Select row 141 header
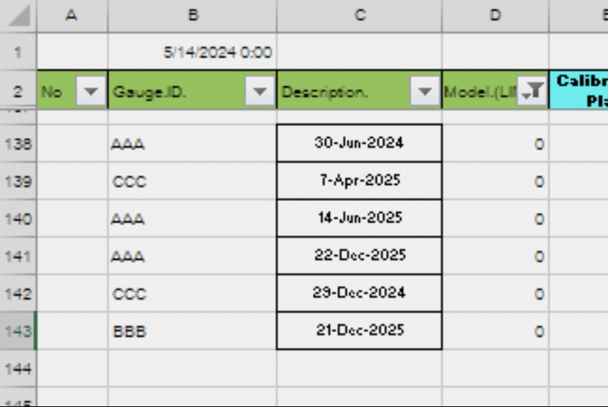This screenshot has width=608, height=407. pyautogui.click(x=18, y=256)
